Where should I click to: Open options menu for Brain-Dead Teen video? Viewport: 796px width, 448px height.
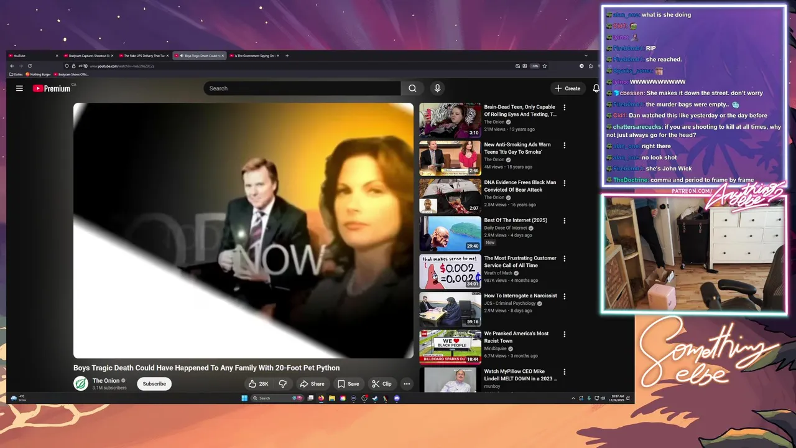coord(565,108)
